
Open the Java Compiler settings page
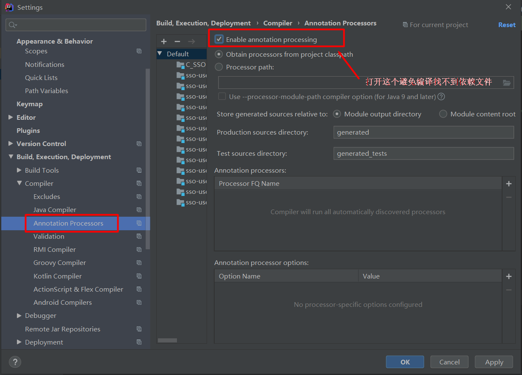(55, 210)
